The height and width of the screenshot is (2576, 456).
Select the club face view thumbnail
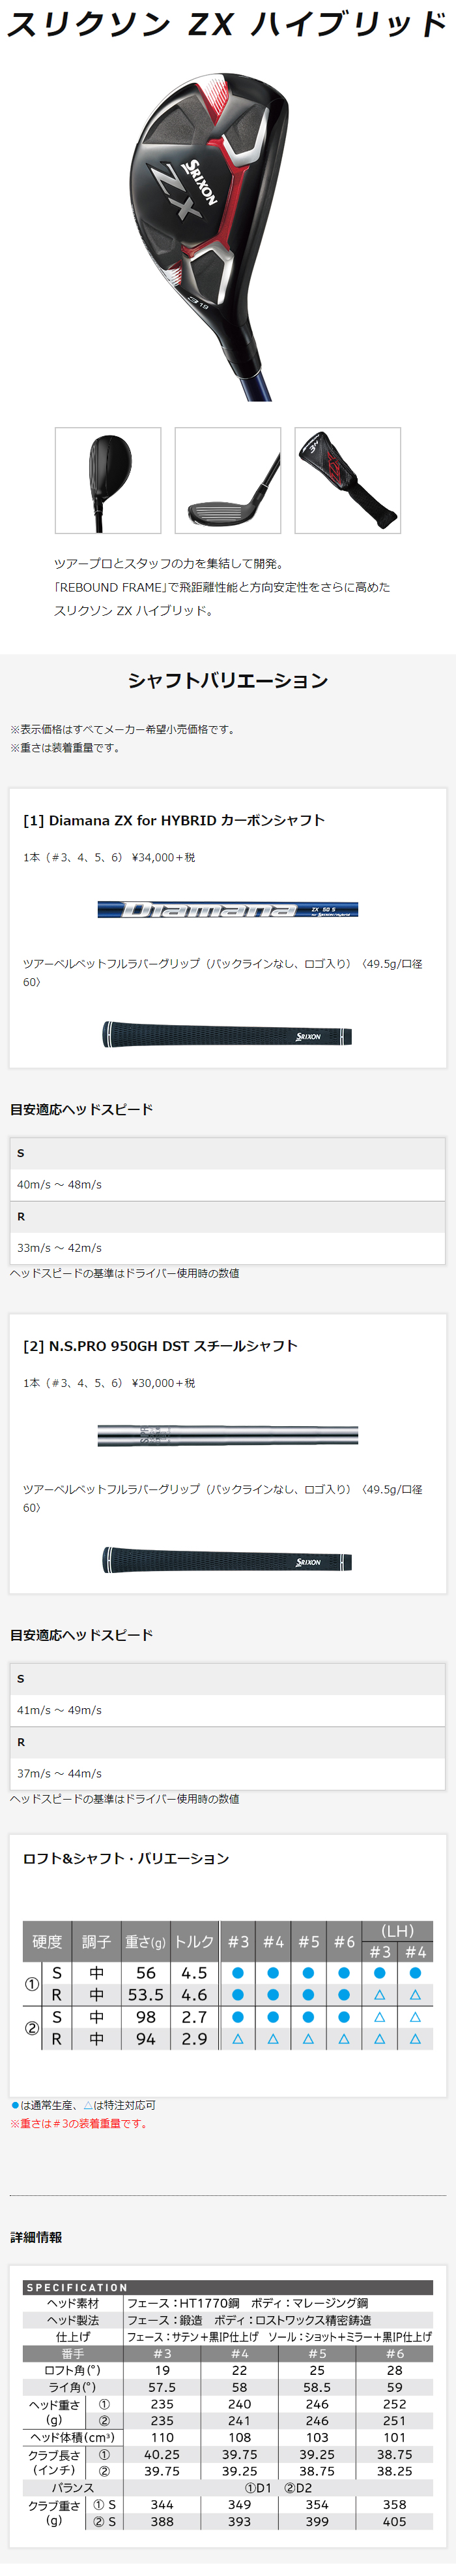click(x=227, y=480)
